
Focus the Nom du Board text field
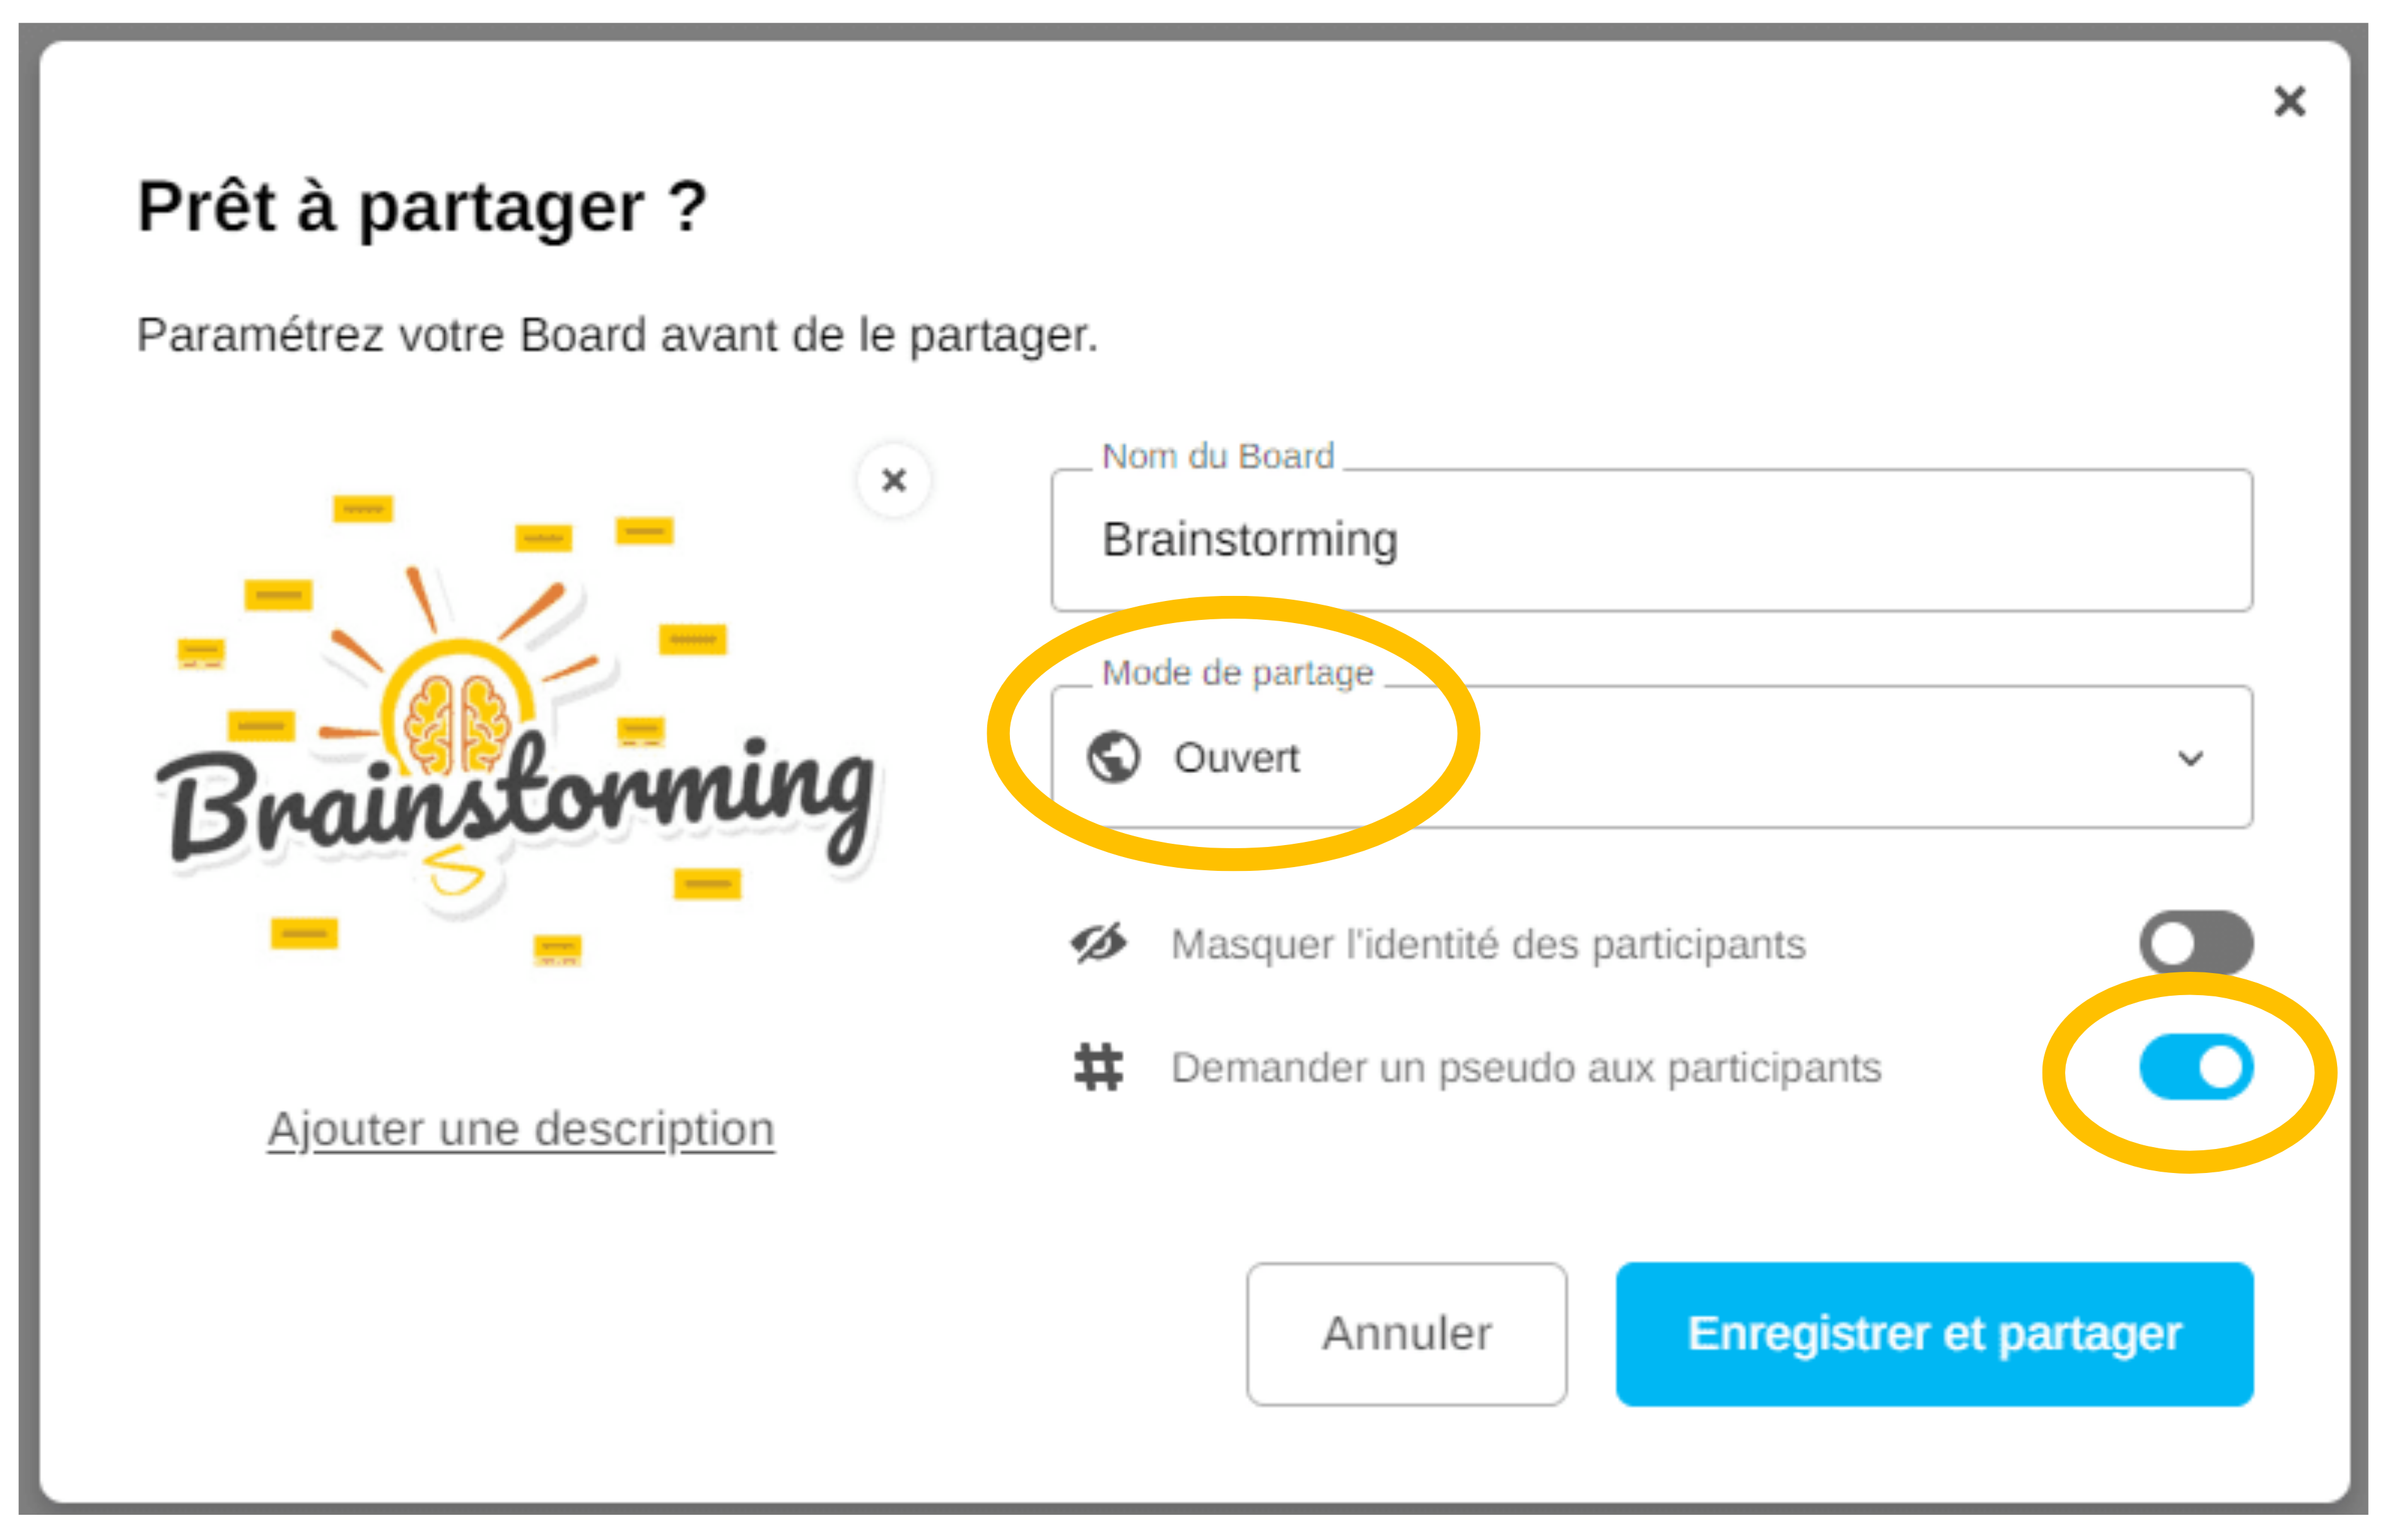(1650, 540)
